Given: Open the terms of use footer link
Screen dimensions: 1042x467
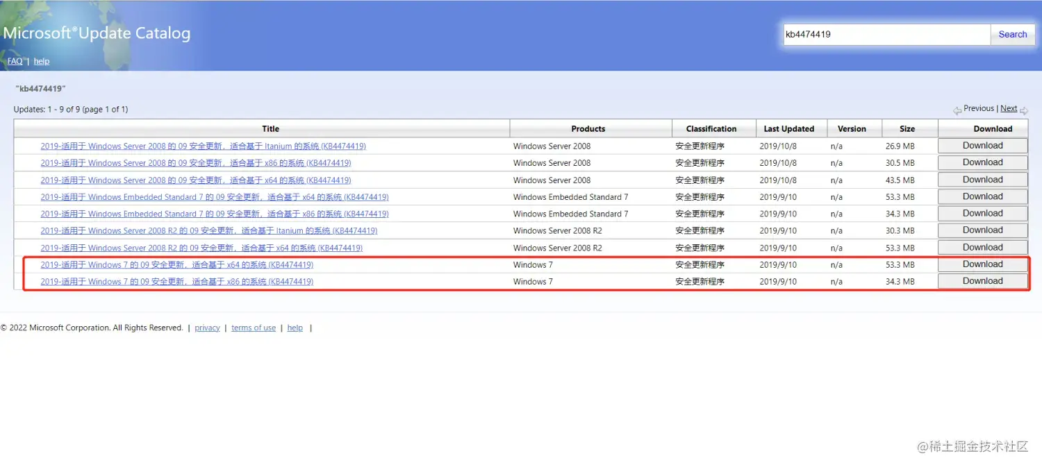Looking at the screenshot, I should pos(254,328).
